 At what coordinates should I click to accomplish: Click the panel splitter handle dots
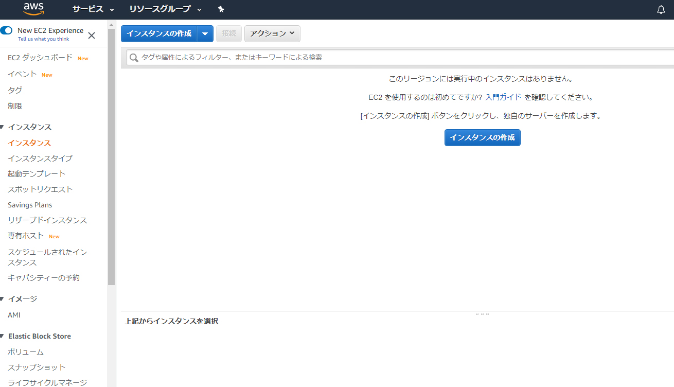pyautogui.click(x=482, y=314)
